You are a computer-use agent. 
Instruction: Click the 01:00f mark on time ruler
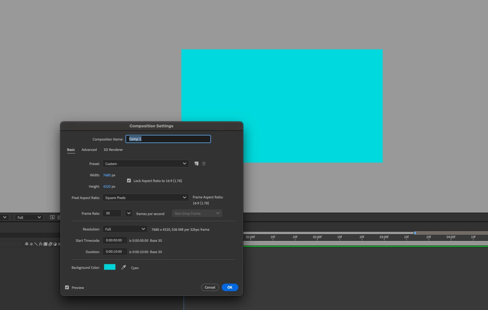click(x=251, y=237)
